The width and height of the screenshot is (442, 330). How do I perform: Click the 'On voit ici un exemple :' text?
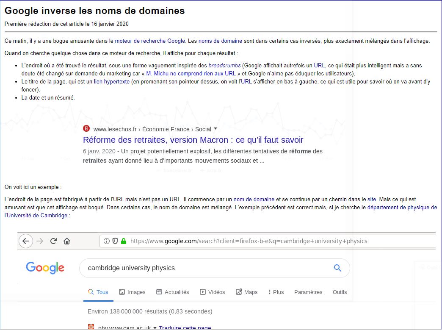click(x=33, y=187)
